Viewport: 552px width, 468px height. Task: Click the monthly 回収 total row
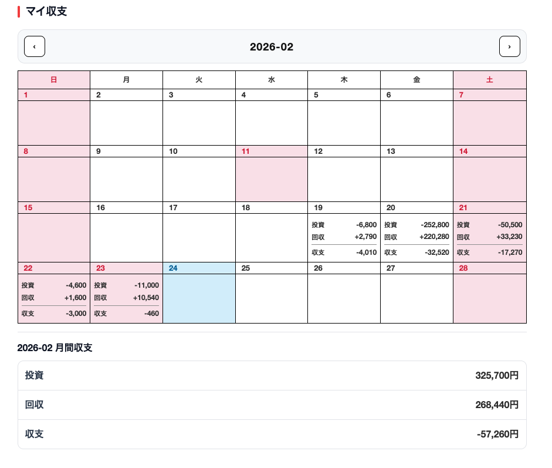[272, 405]
